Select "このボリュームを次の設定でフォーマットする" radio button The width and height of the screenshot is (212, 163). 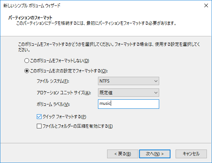[27, 71]
